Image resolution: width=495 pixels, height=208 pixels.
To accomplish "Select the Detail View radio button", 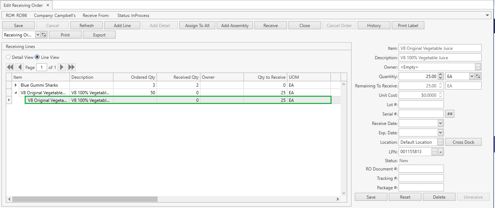I will click(8, 57).
